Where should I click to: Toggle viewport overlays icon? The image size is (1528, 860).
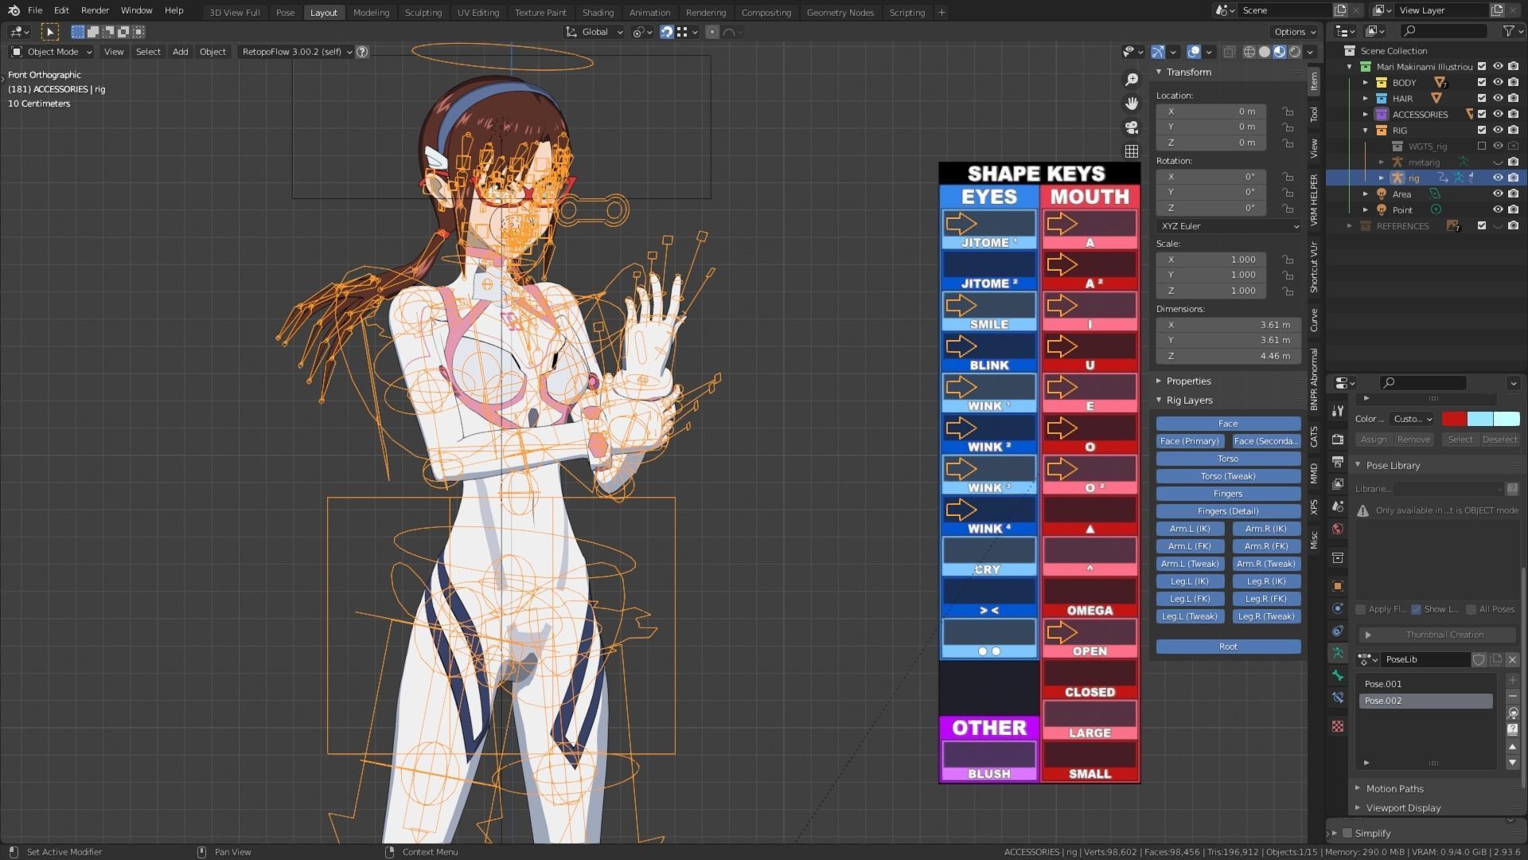(1194, 52)
